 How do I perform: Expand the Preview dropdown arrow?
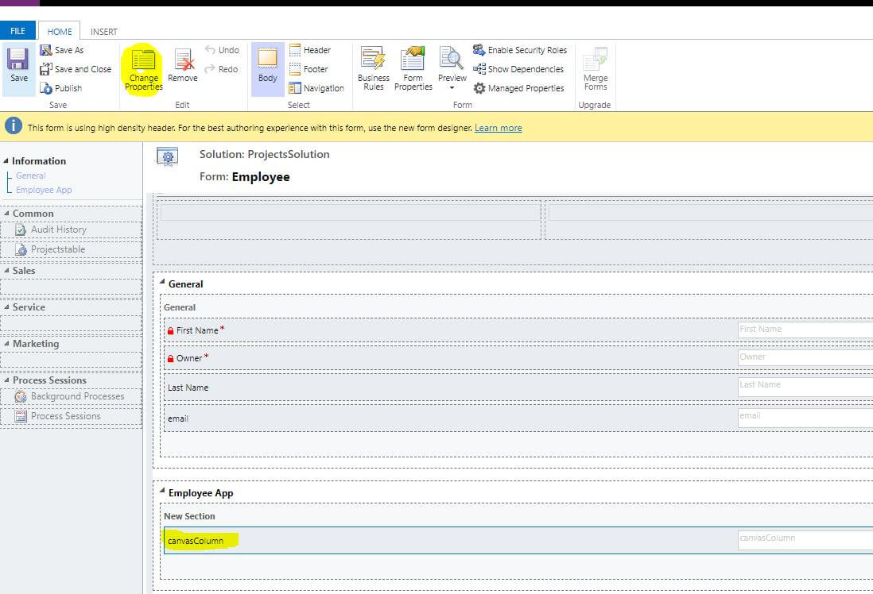(x=452, y=88)
